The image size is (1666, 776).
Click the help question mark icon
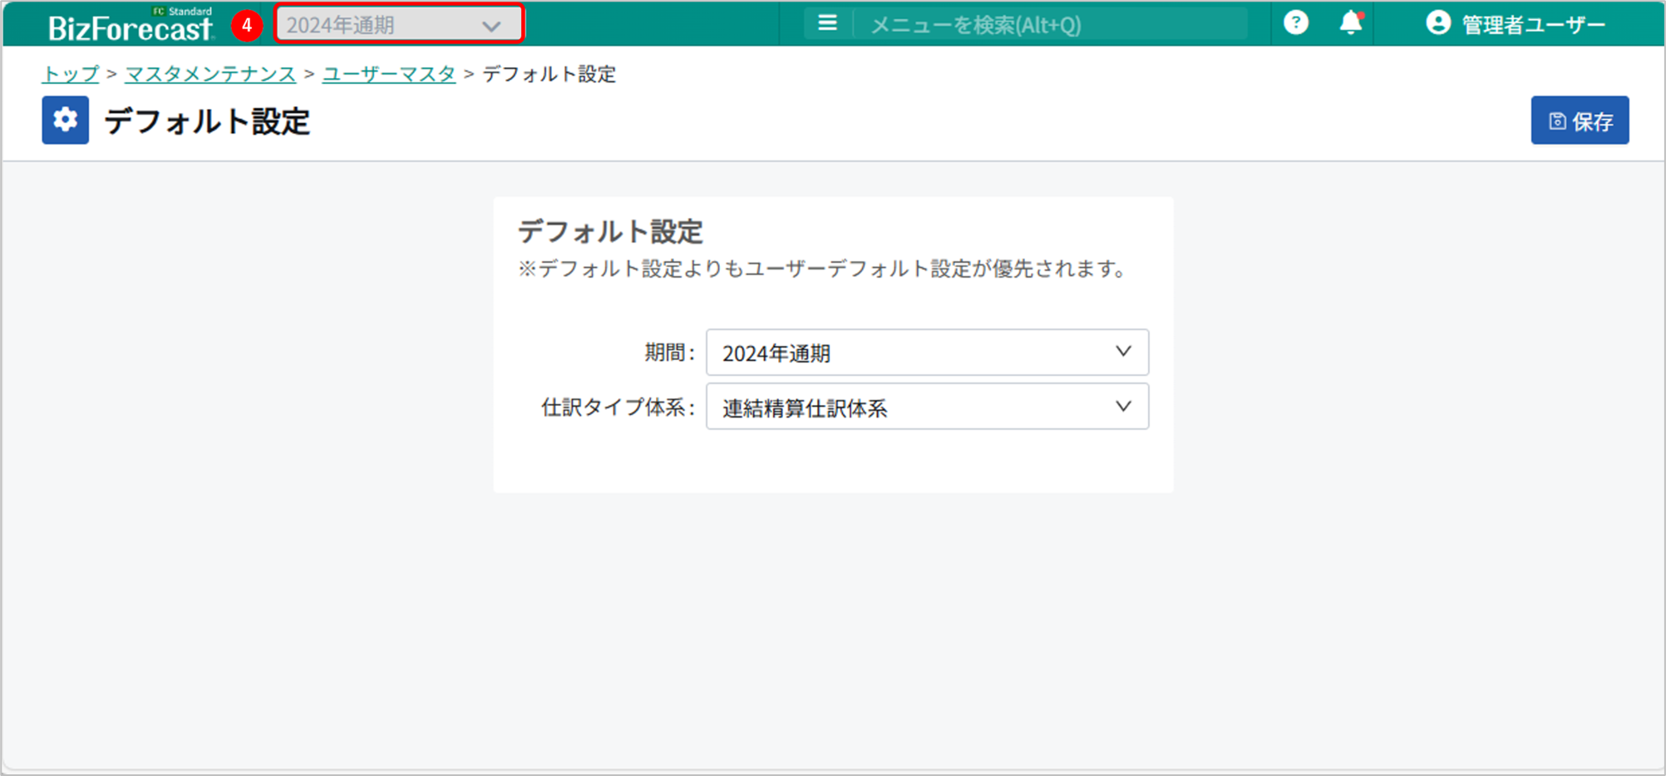coord(1295,23)
